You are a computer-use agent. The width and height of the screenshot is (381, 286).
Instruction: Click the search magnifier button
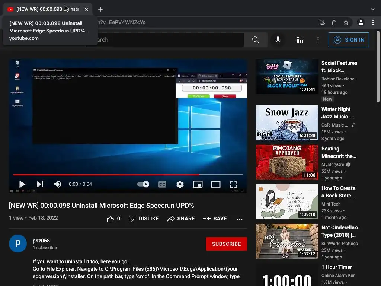point(255,40)
